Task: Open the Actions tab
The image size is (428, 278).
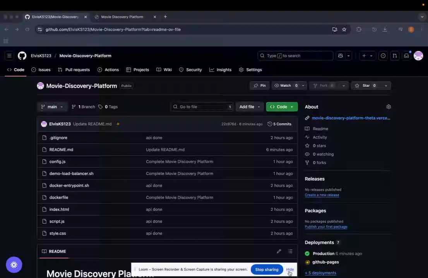Action: (x=108, y=70)
